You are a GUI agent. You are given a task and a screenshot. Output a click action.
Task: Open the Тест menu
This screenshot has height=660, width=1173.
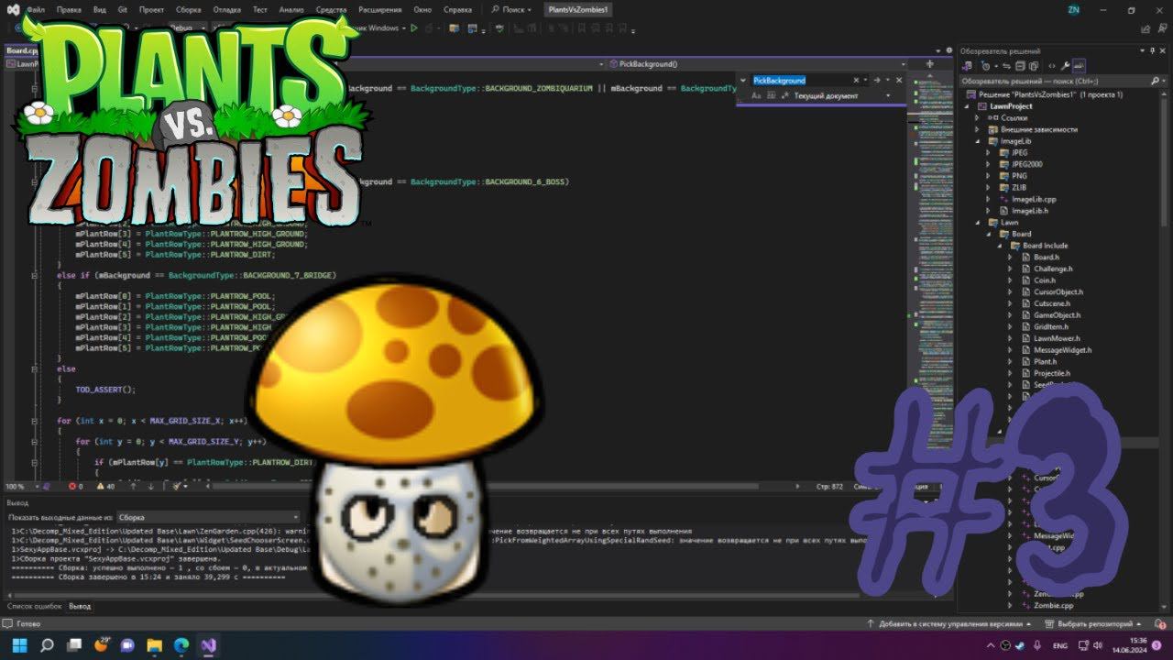point(260,9)
